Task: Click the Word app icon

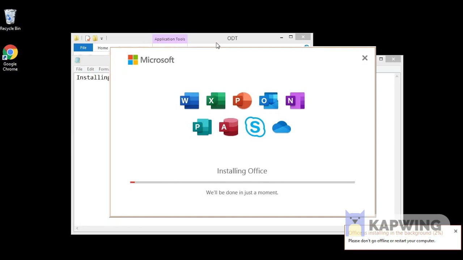Action: [x=190, y=101]
